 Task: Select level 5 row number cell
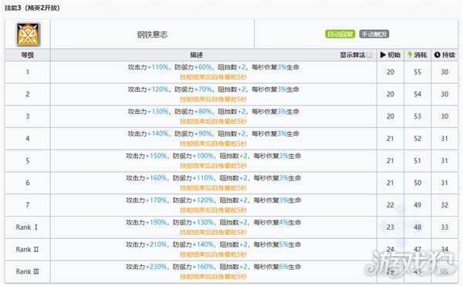(28, 160)
